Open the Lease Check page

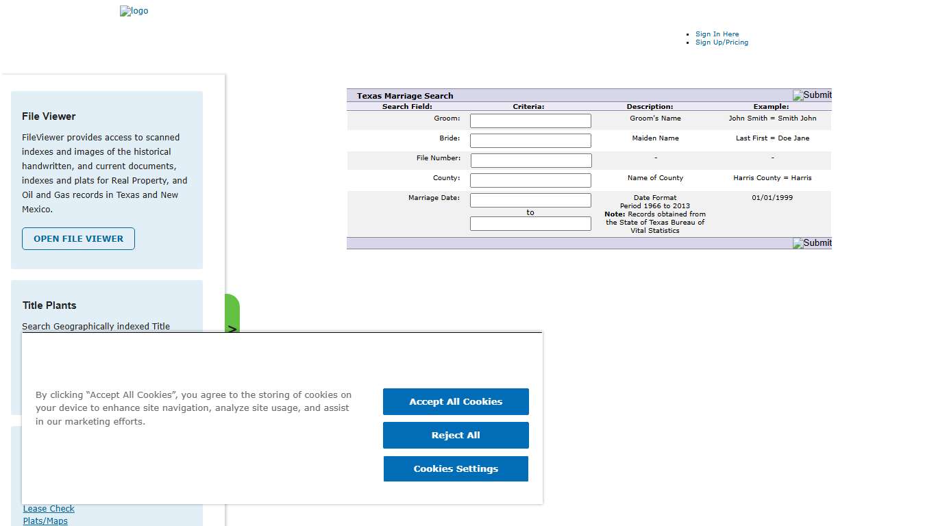48,508
